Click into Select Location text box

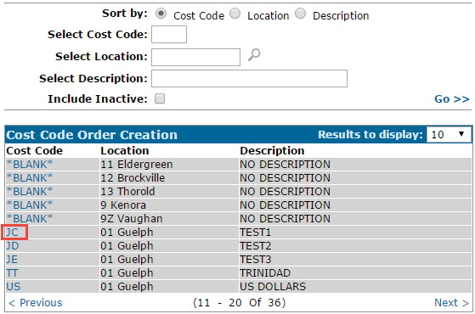click(x=195, y=57)
